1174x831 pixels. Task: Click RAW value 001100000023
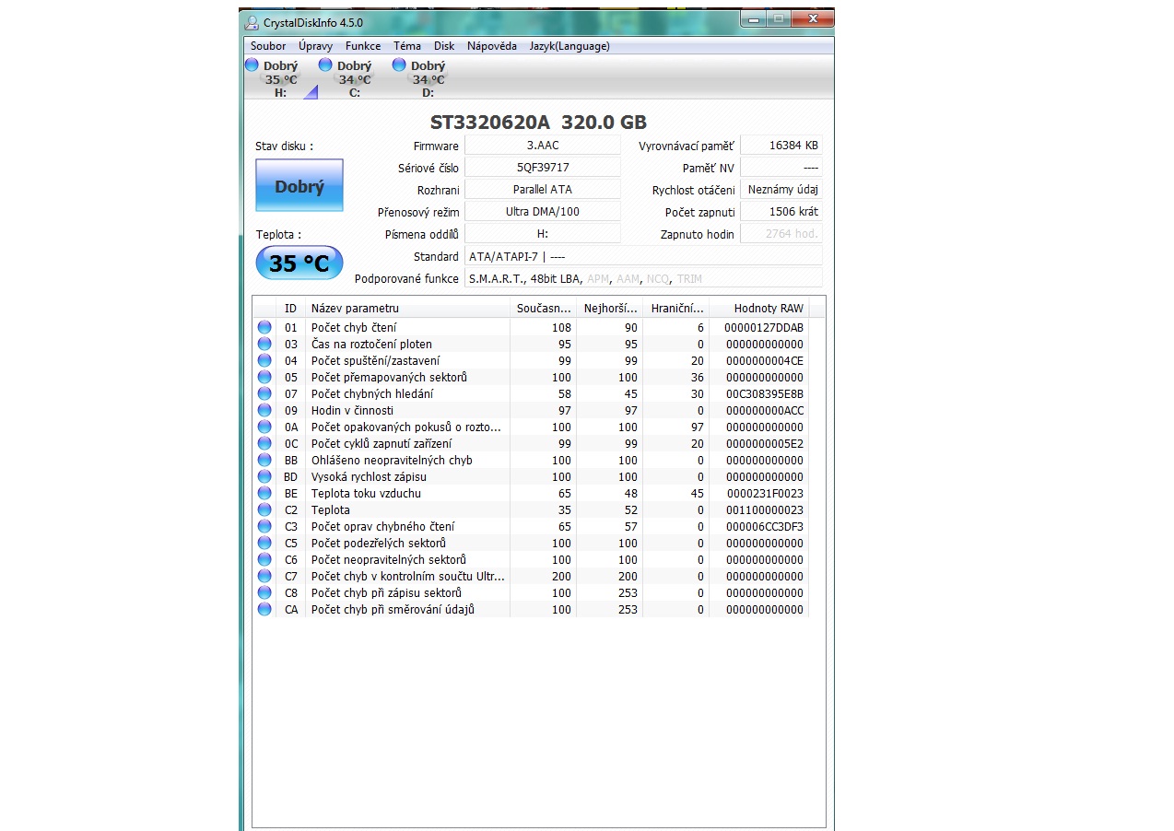click(763, 509)
